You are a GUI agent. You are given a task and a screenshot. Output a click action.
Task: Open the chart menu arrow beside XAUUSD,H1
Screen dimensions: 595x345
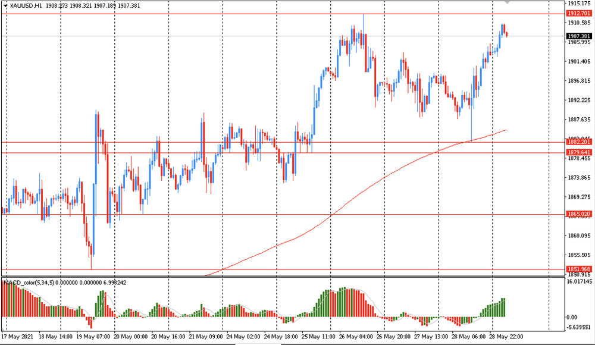pos(5,6)
